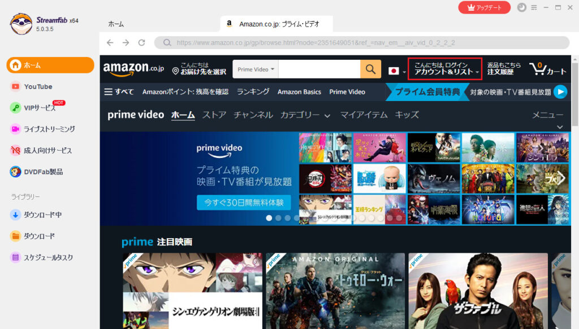Image resolution: width=579 pixels, height=329 pixels.
Task: Open the ダウンロード folder library item
Action: pyautogui.click(x=32, y=236)
